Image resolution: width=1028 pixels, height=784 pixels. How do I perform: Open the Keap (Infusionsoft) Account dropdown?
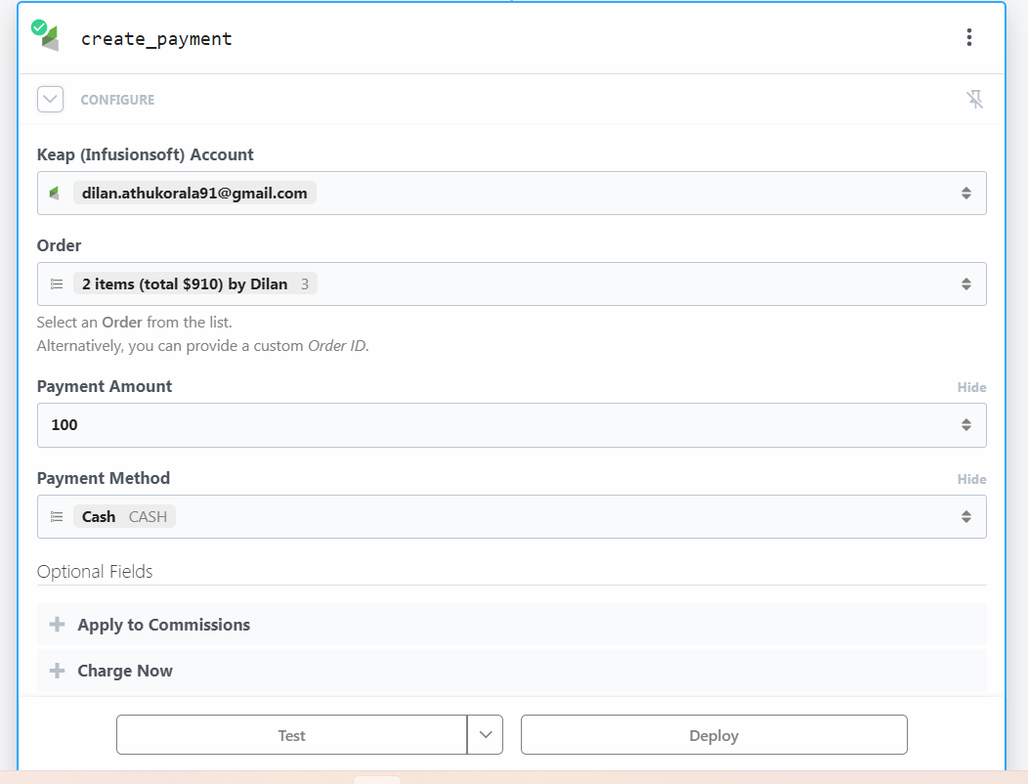(511, 193)
